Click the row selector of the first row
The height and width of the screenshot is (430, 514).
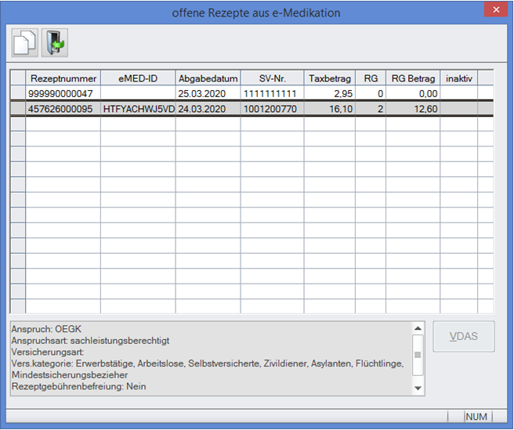17,94
